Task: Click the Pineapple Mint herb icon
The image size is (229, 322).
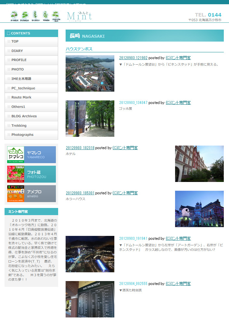Action: [56, 16]
